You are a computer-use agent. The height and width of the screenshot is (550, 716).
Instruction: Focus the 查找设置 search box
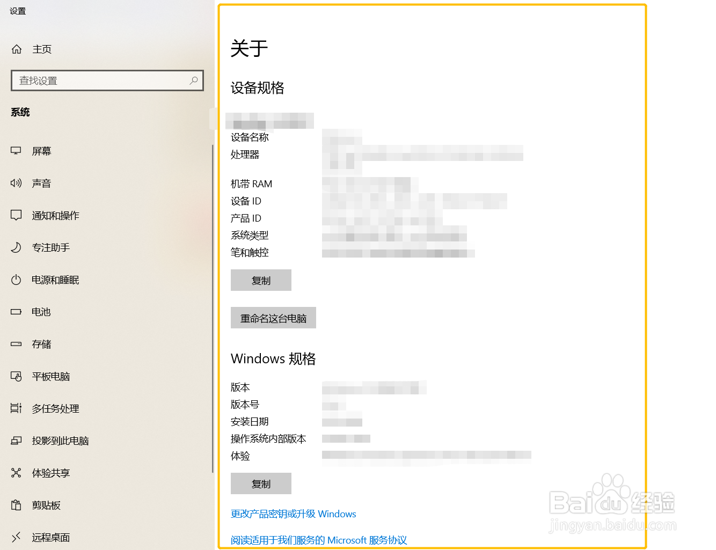(107, 80)
